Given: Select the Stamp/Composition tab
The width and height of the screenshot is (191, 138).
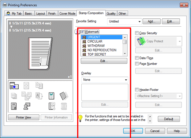Looking at the screenshot, I should pos(91,13).
